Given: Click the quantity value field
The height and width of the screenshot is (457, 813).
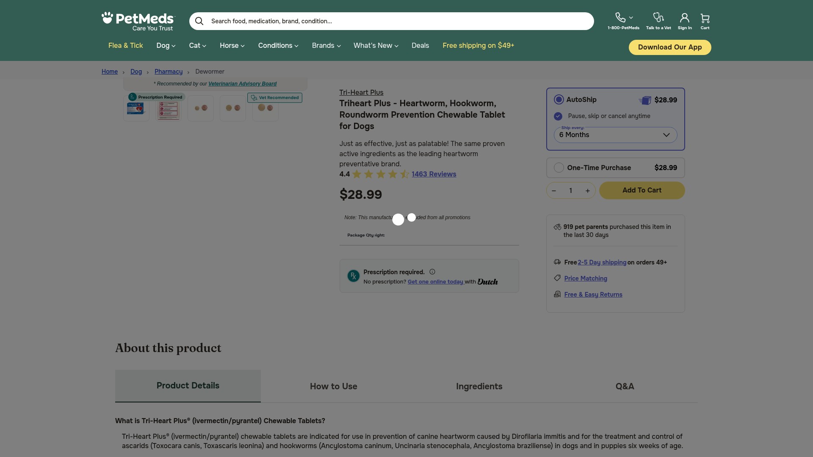Looking at the screenshot, I should tap(571, 191).
